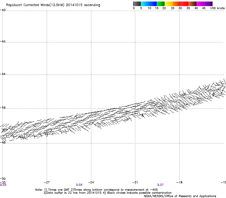Click the '-21' longitude axis label
Image resolution: width=226 pixels, height=198 pixels.
[x=135, y=182]
